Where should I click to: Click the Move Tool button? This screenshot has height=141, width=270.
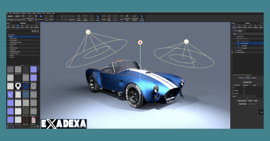(x=247, y=82)
